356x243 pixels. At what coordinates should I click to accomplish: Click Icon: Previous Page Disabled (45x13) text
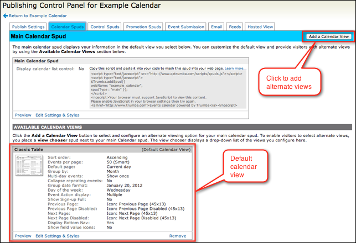(x=146, y=209)
